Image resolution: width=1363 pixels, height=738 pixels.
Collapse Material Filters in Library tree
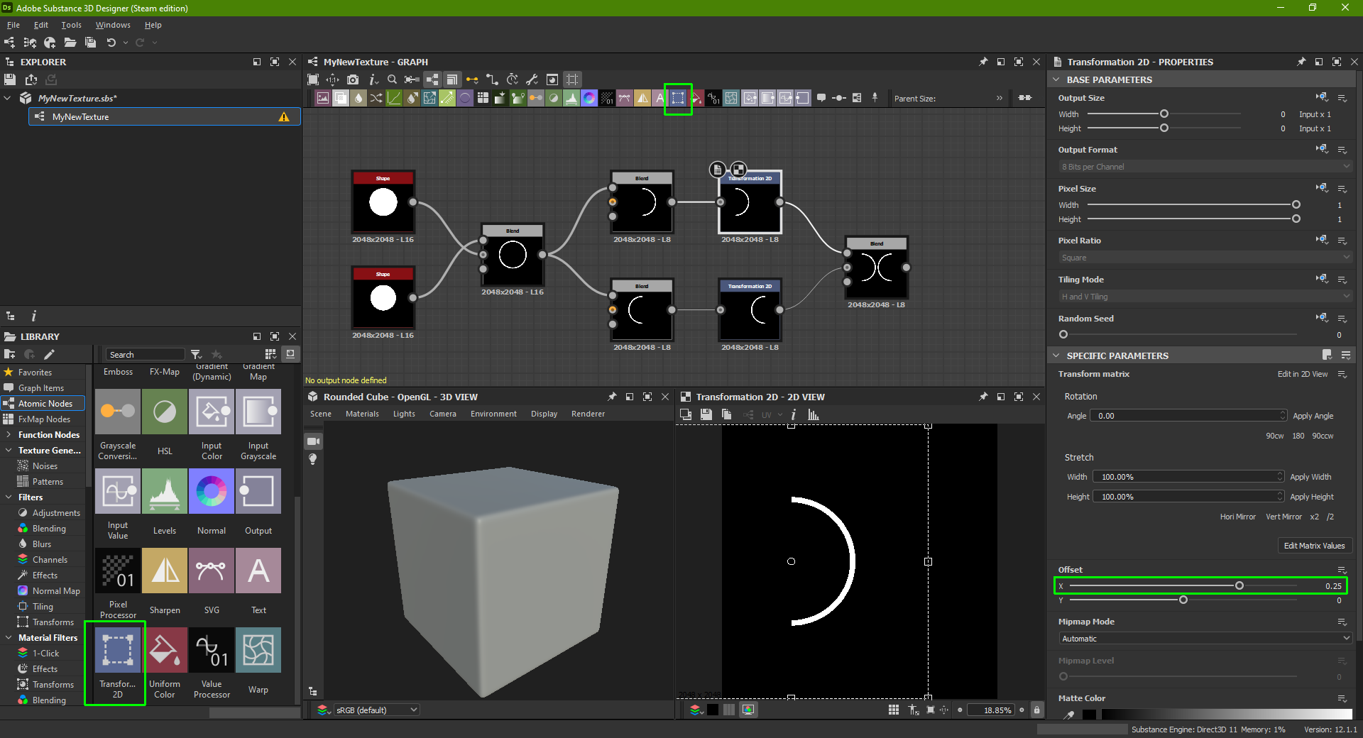(x=8, y=638)
